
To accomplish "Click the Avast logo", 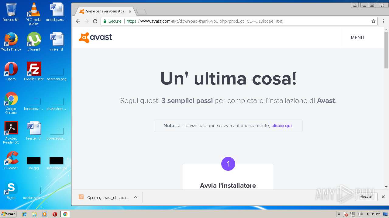I will click(95, 38).
